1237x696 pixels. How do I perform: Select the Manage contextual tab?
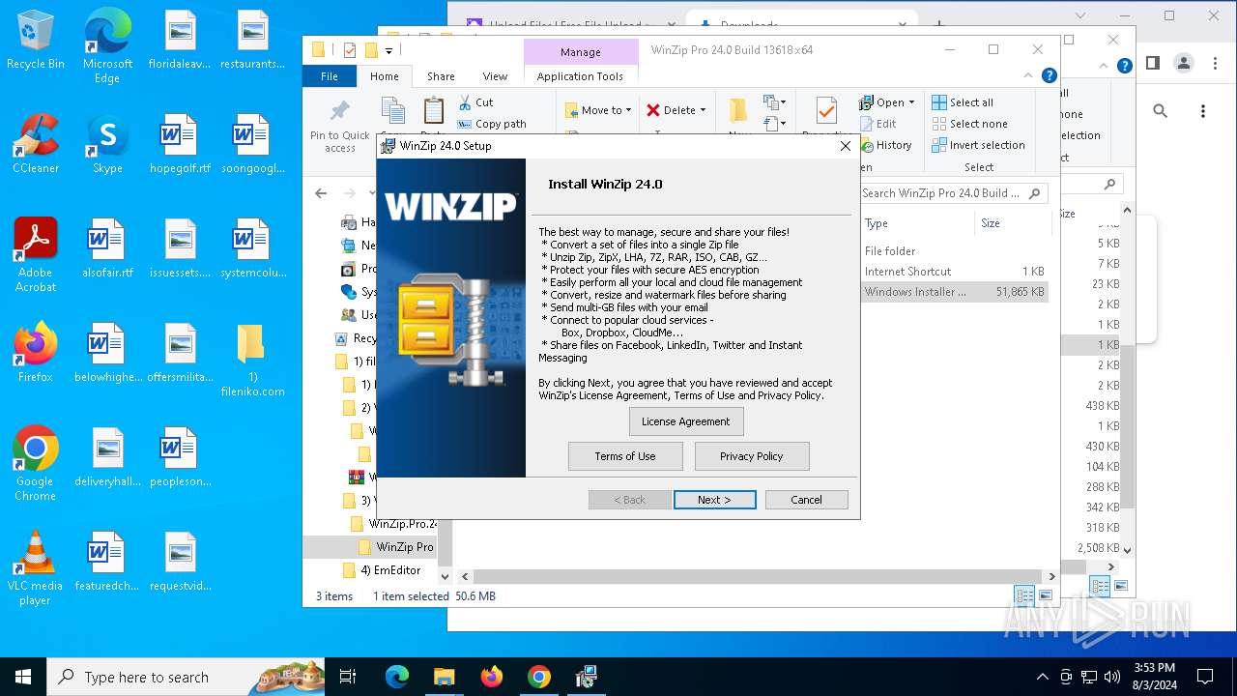(580, 52)
